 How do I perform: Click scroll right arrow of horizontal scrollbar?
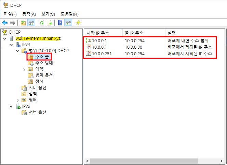click(x=221, y=161)
